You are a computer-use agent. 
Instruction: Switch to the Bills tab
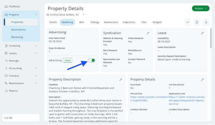(x=82, y=22)
